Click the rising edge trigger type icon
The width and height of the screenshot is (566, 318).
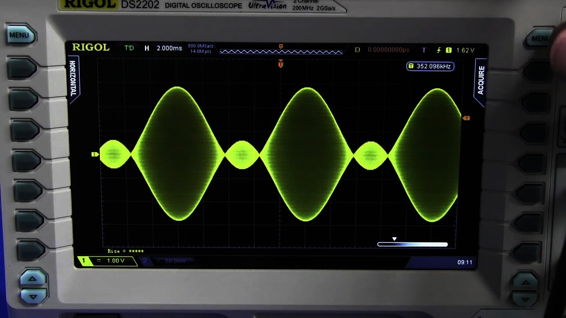[x=439, y=50]
